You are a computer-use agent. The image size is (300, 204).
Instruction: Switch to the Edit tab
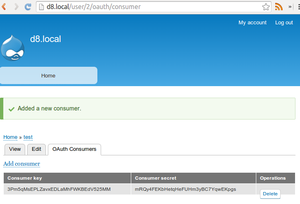click(36, 149)
